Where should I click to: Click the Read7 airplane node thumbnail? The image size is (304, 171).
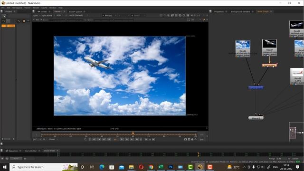point(269,44)
